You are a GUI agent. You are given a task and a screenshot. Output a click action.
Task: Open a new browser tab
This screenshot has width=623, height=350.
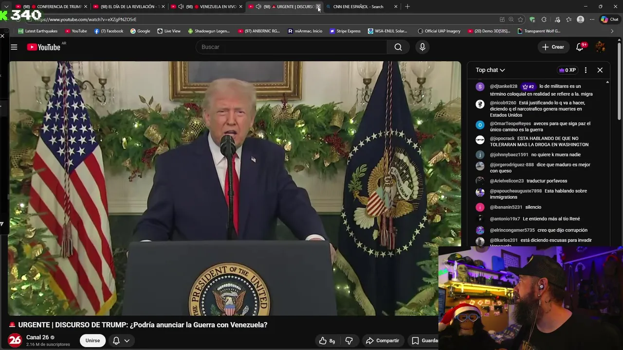click(407, 6)
